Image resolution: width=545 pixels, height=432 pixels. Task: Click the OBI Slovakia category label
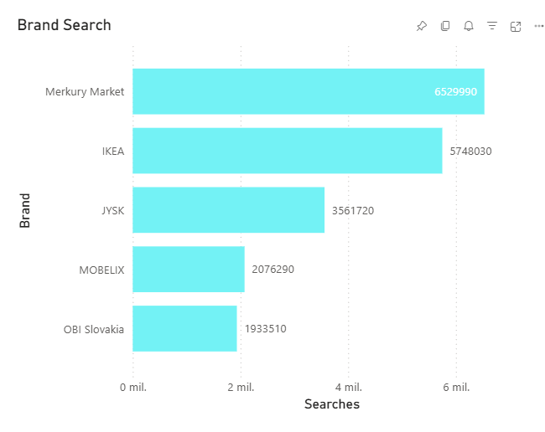94,329
